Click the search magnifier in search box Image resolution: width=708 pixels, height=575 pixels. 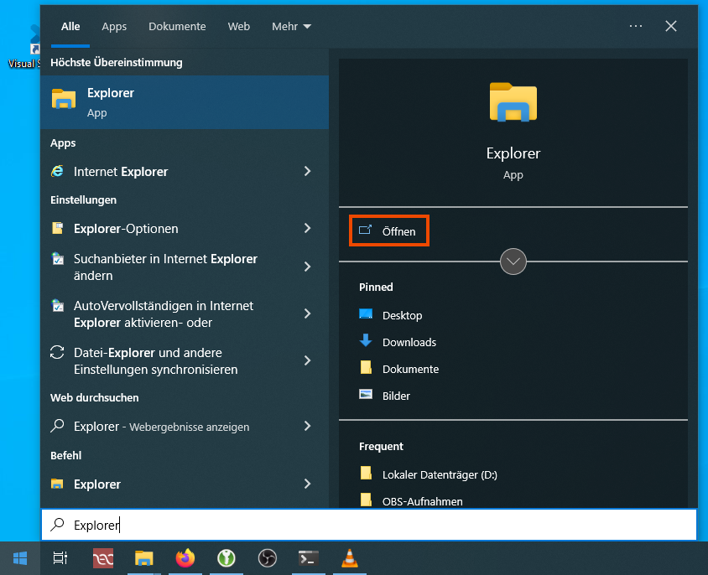57,525
